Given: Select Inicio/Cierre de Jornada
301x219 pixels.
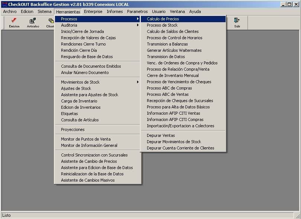Looking at the screenshot, I should (x=97, y=31).
